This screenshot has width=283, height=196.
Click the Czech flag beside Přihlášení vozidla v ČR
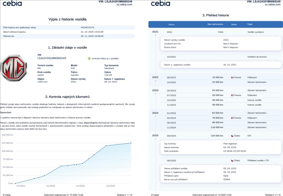coord(232,160)
